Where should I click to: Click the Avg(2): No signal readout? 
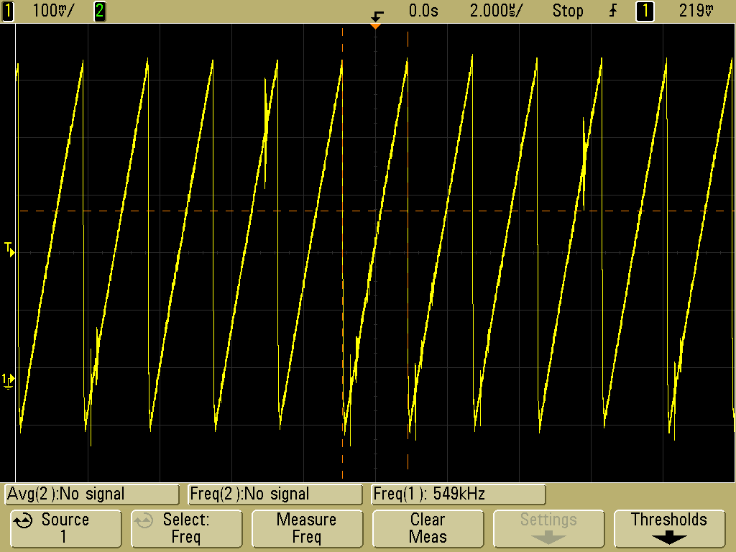[x=92, y=494]
